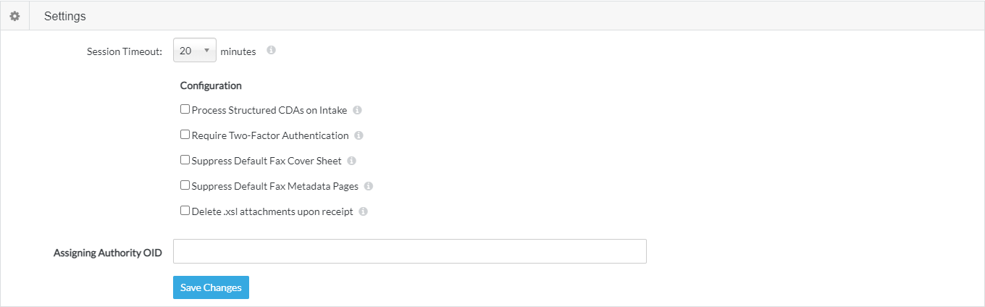View info about Suppress Default Fax Cover Sheet
This screenshot has height=307, width=985.
click(x=352, y=161)
